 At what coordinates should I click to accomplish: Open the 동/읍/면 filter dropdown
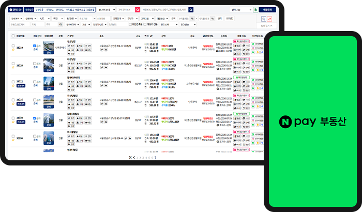[71, 19]
